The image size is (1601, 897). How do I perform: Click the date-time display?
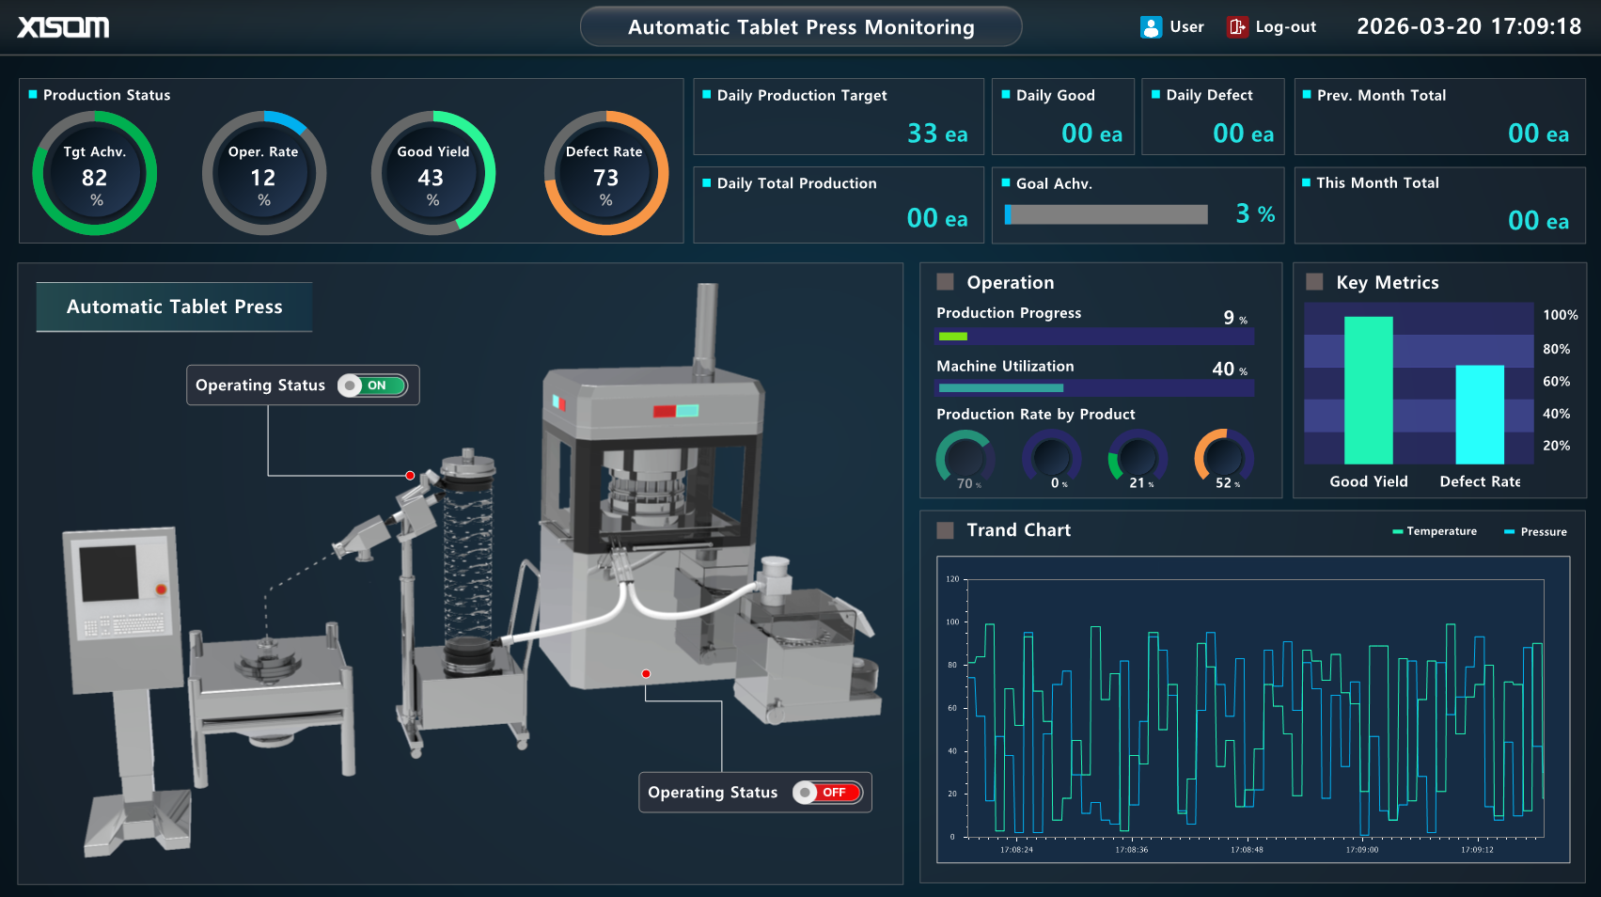(x=1468, y=26)
